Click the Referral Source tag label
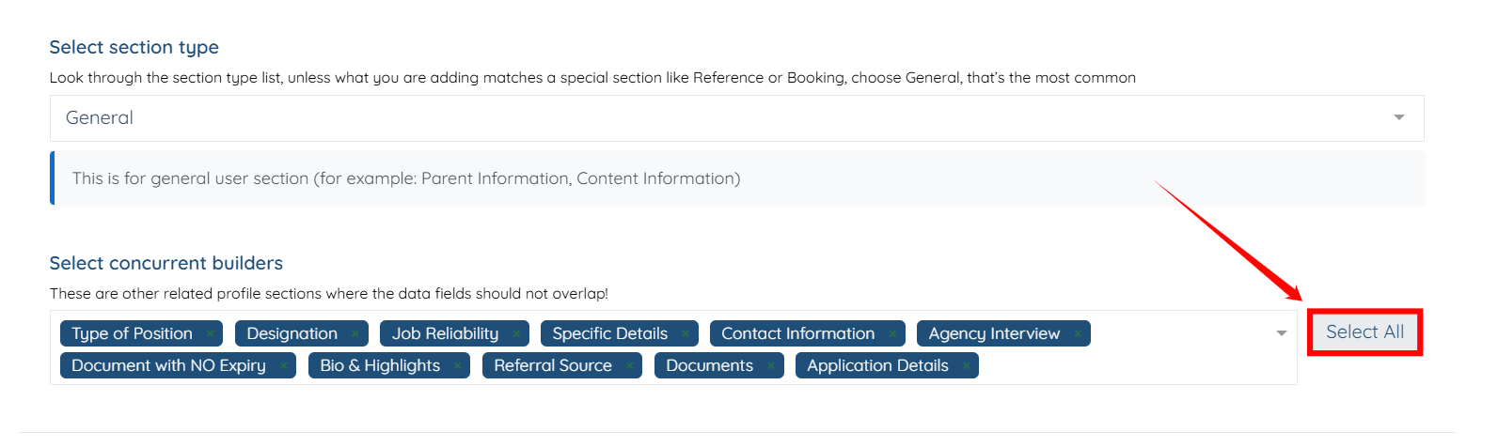Viewport: 1498px width, 447px height. pos(553,366)
